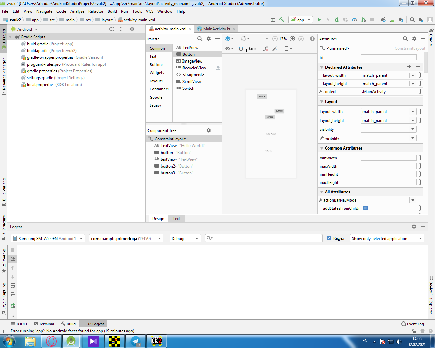Toggle constraint Autoconnect magnet
The width and height of the screenshot is (435, 348).
tap(241, 49)
